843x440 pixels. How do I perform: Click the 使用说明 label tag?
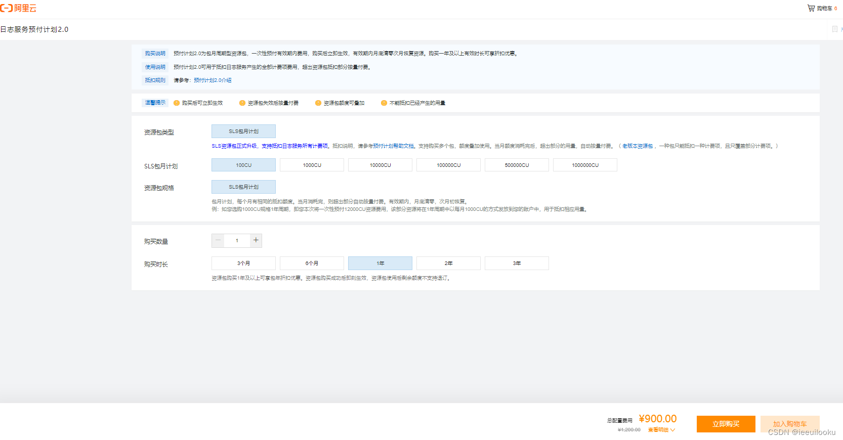click(x=155, y=67)
